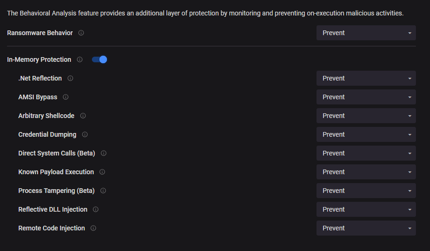Click info icon beside Ransomware Behavior
Viewport: 430px width, 251px height.
(x=81, y=33)
